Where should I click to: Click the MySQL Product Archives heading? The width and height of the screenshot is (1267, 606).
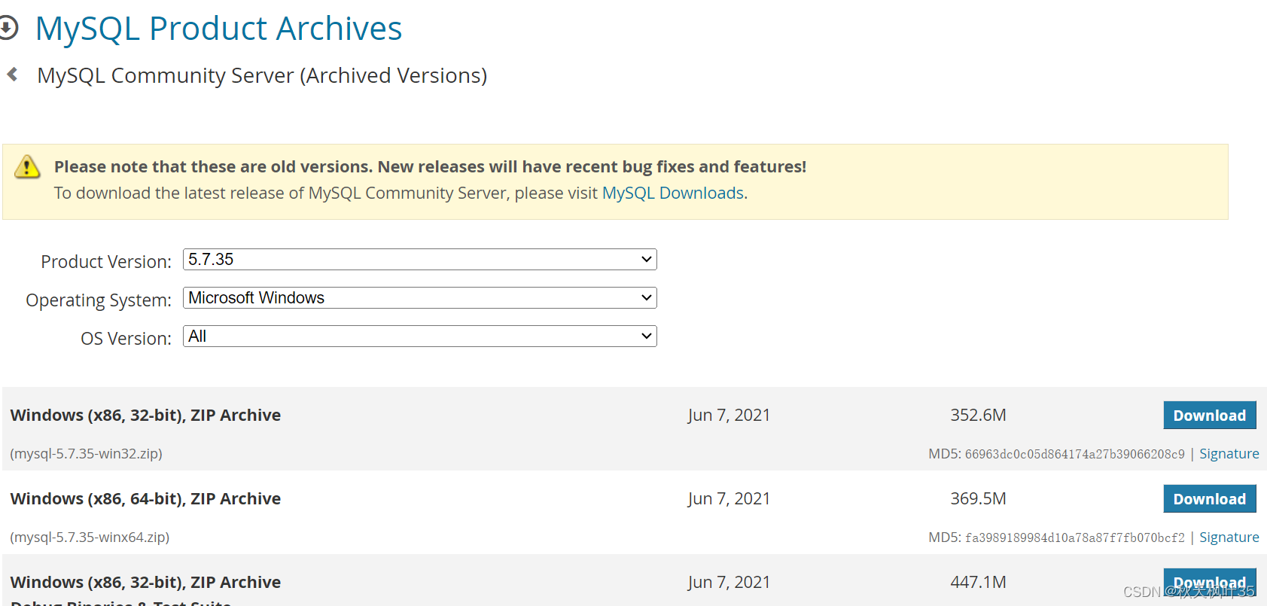(x=218, y=29)
